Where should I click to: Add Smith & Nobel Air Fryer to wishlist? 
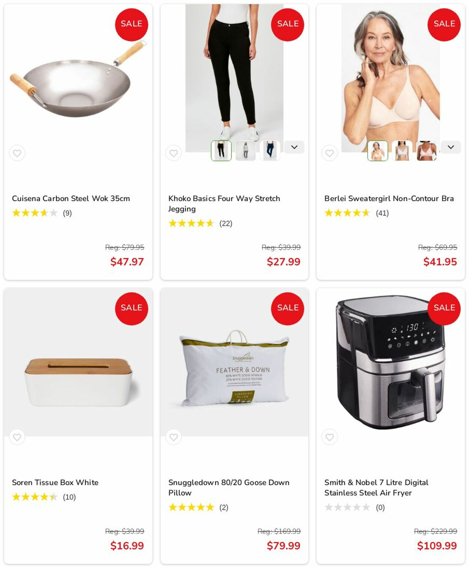pyautogui.click(x=329, y=437)
